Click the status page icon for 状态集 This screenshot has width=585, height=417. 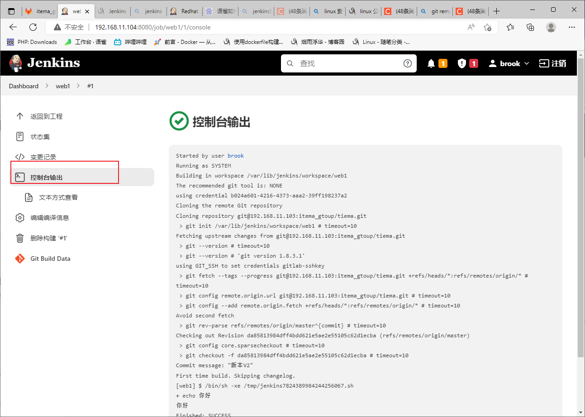point(19,136)
